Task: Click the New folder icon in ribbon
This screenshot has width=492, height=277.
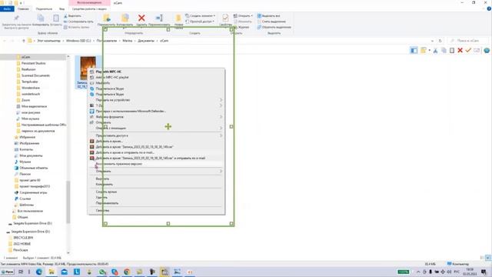Action: [x=178, y=18]
